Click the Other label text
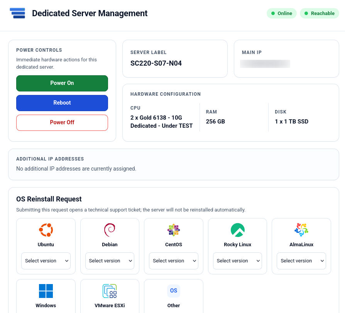The image size is (345, 313). (174, 306)
